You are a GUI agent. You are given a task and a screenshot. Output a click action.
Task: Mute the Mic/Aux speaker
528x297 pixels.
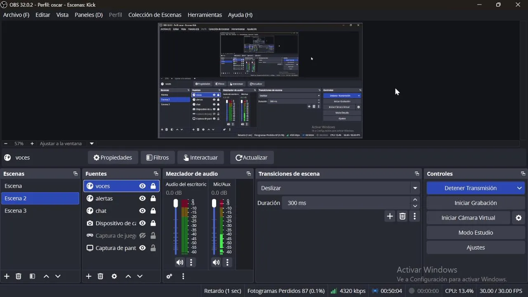click(x=216, y=262)
